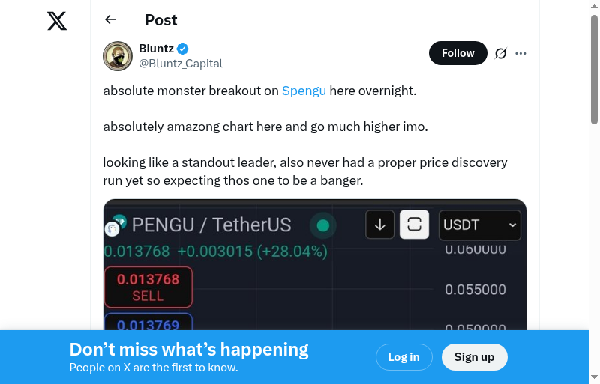Viewport: 600px width, 384px height.
Task: Toggle the rounded square chart button
Action: tap(414, 225)
